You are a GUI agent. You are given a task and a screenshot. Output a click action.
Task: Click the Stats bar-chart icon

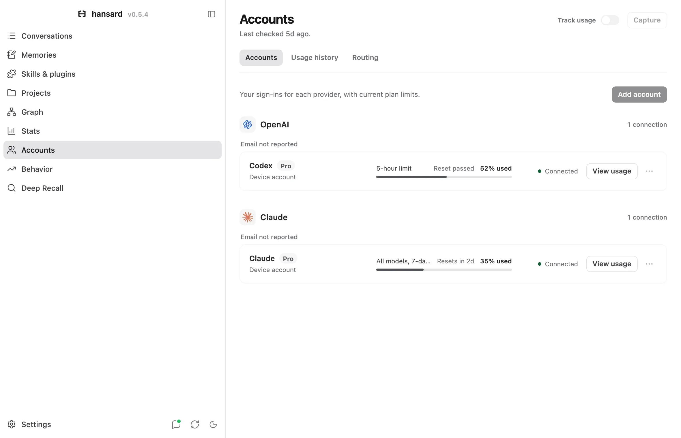[12, 131]
